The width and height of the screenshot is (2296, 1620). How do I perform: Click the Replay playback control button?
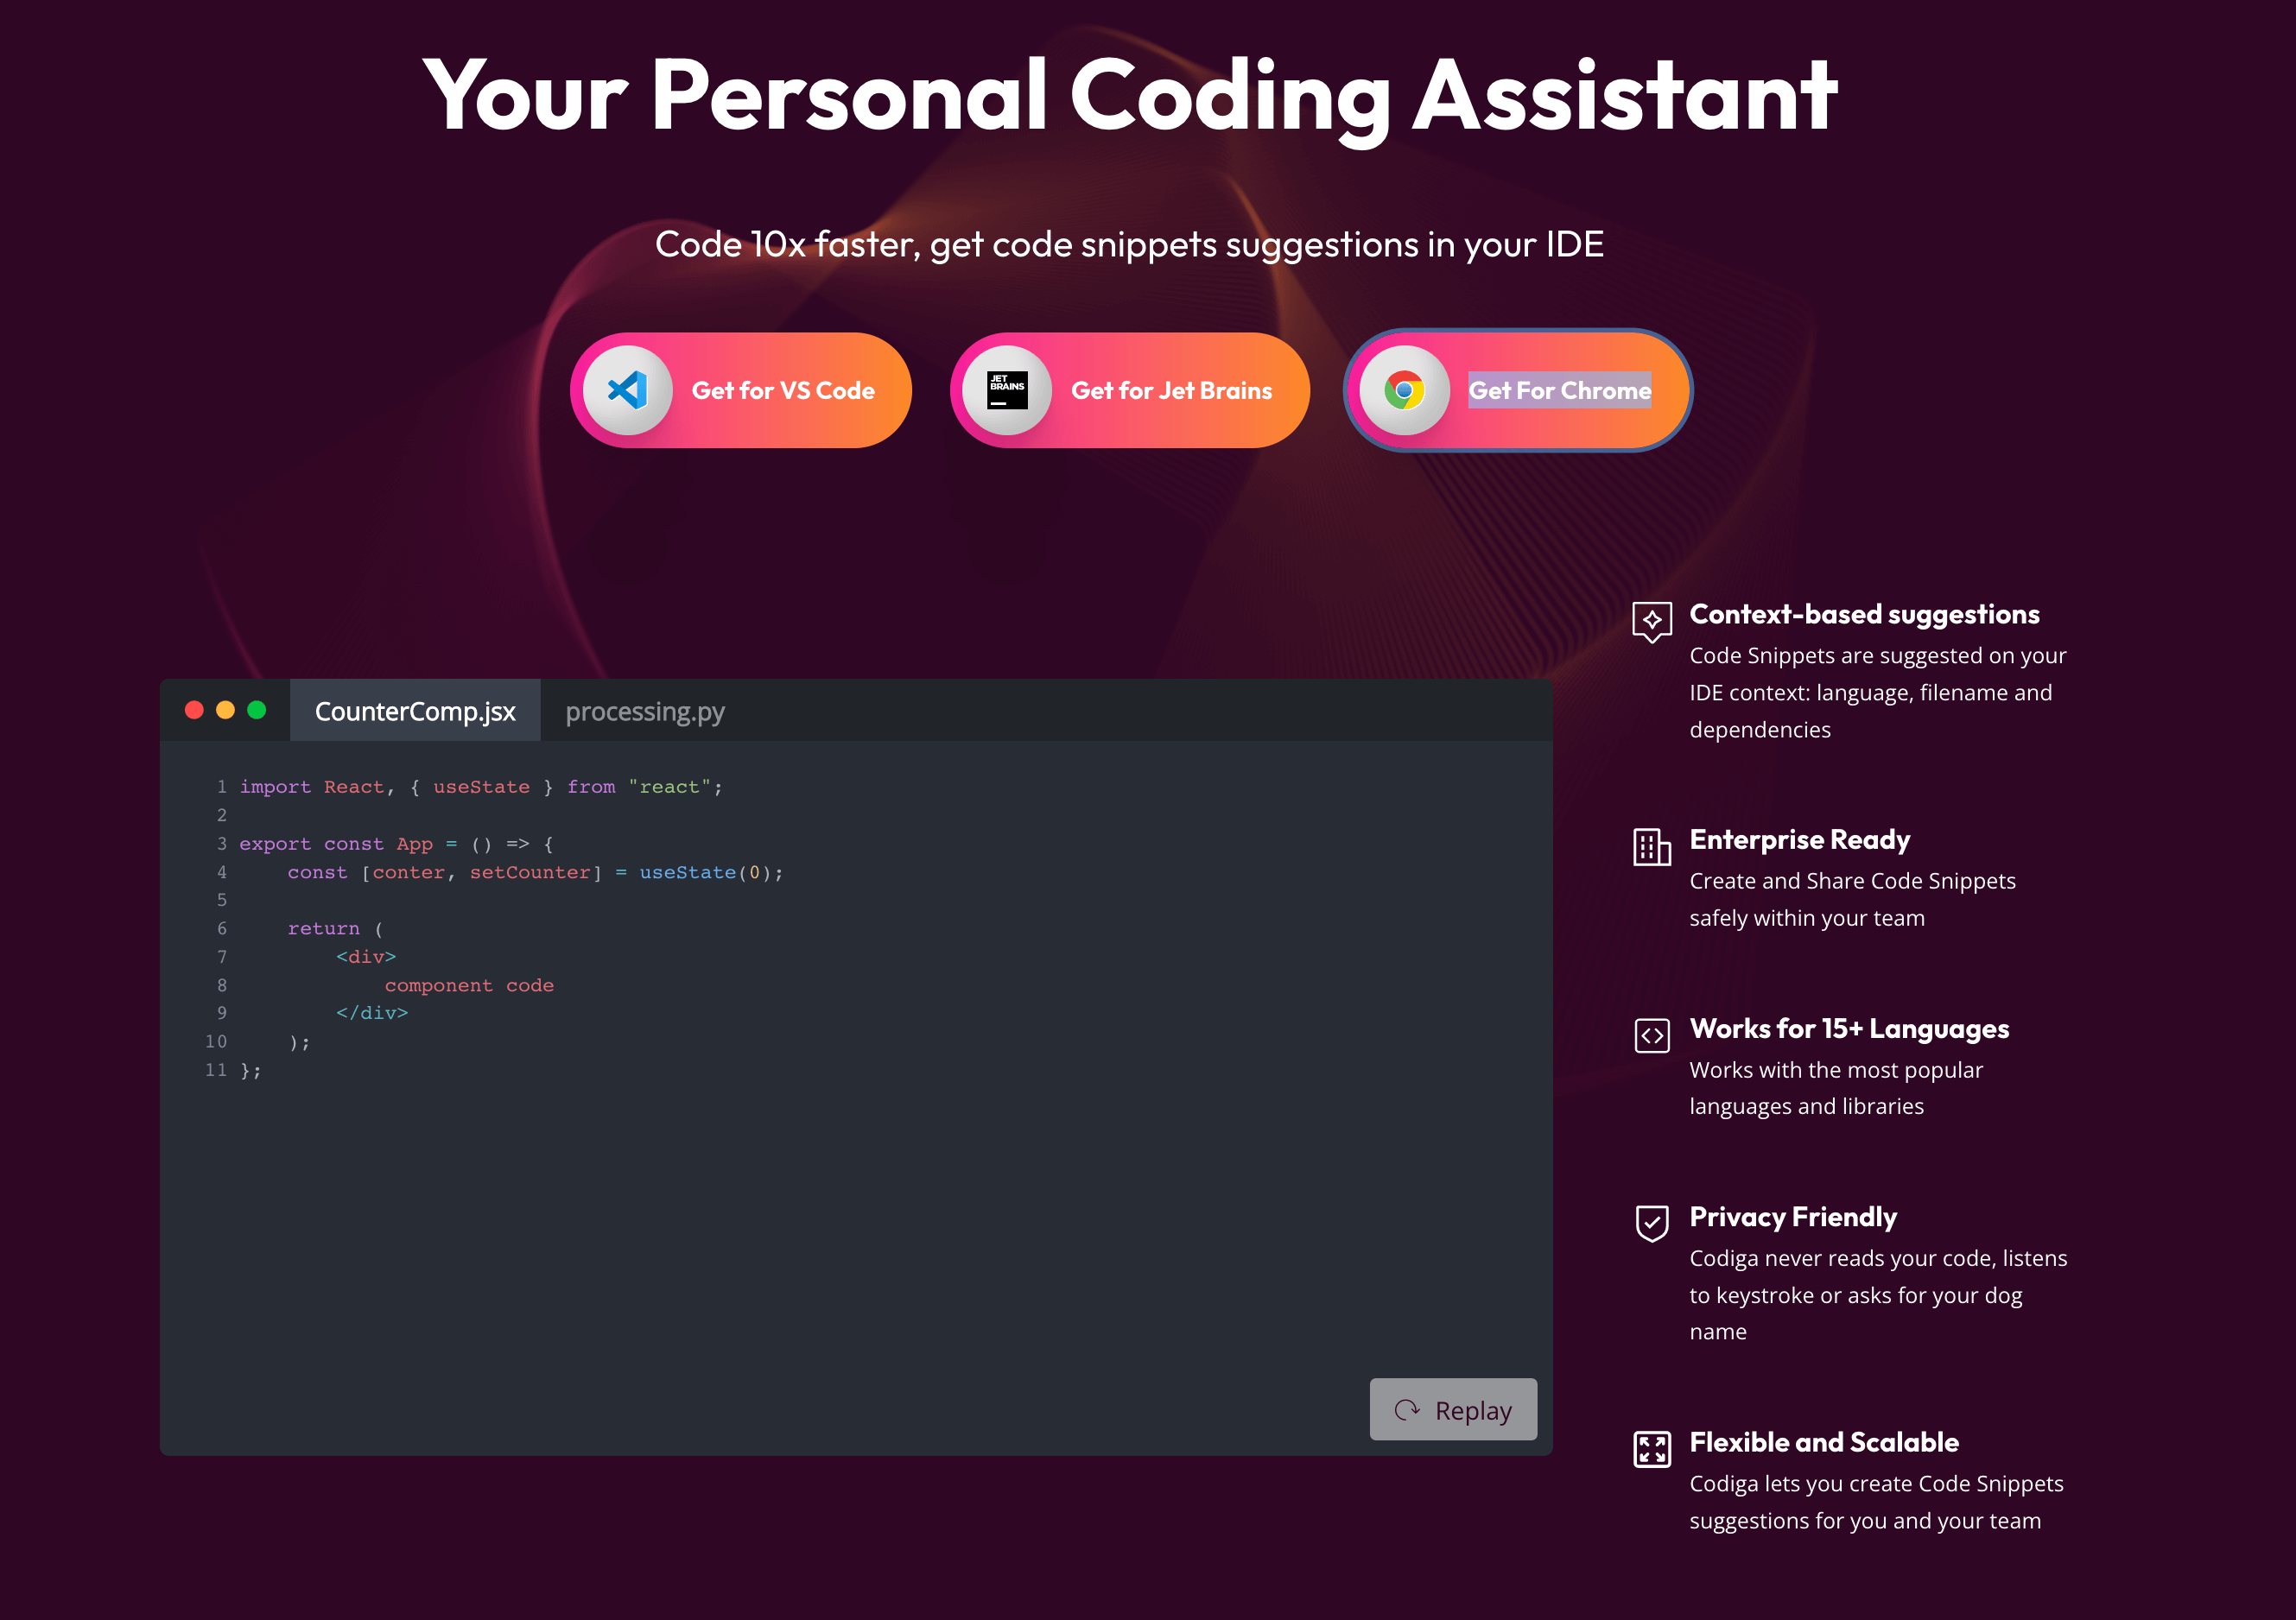1456,1408
